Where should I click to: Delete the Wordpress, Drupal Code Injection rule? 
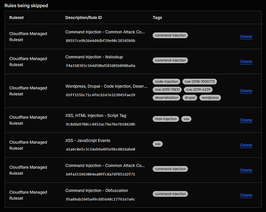point(246,91)
